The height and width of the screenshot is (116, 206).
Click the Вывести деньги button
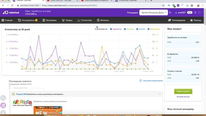pos(183,92)
